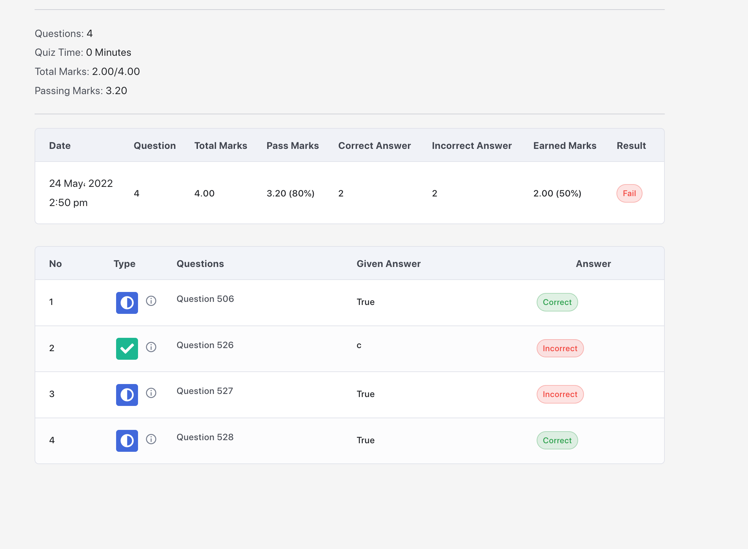The height and width of the screenshot is (549, 748).
Task: Select the Question 528 text
Action: tap(205, 437)
